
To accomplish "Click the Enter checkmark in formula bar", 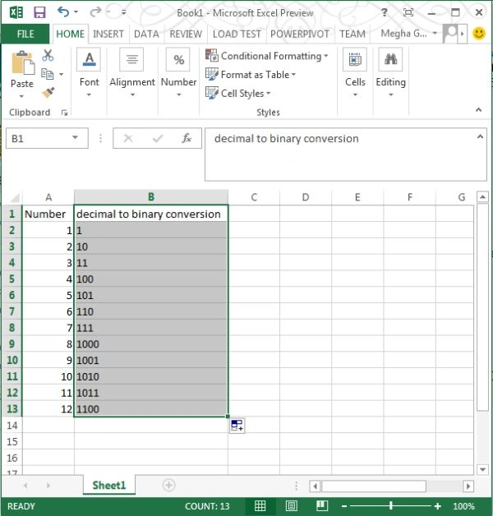I will pos(158,138).
